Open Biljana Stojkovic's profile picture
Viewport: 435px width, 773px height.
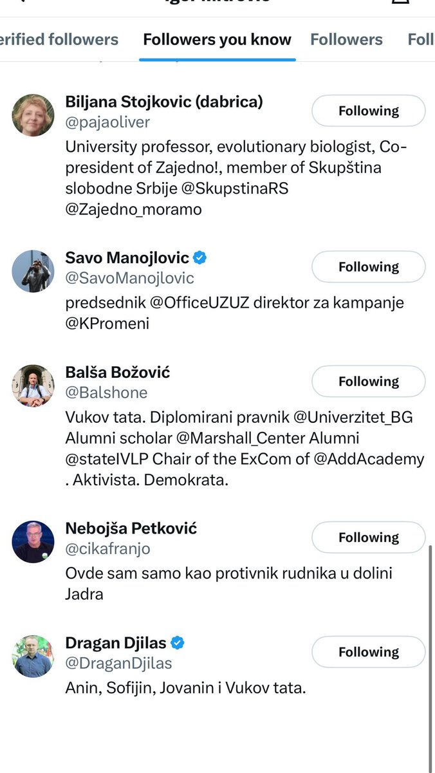pyautogui.click(x=33, y=115)
